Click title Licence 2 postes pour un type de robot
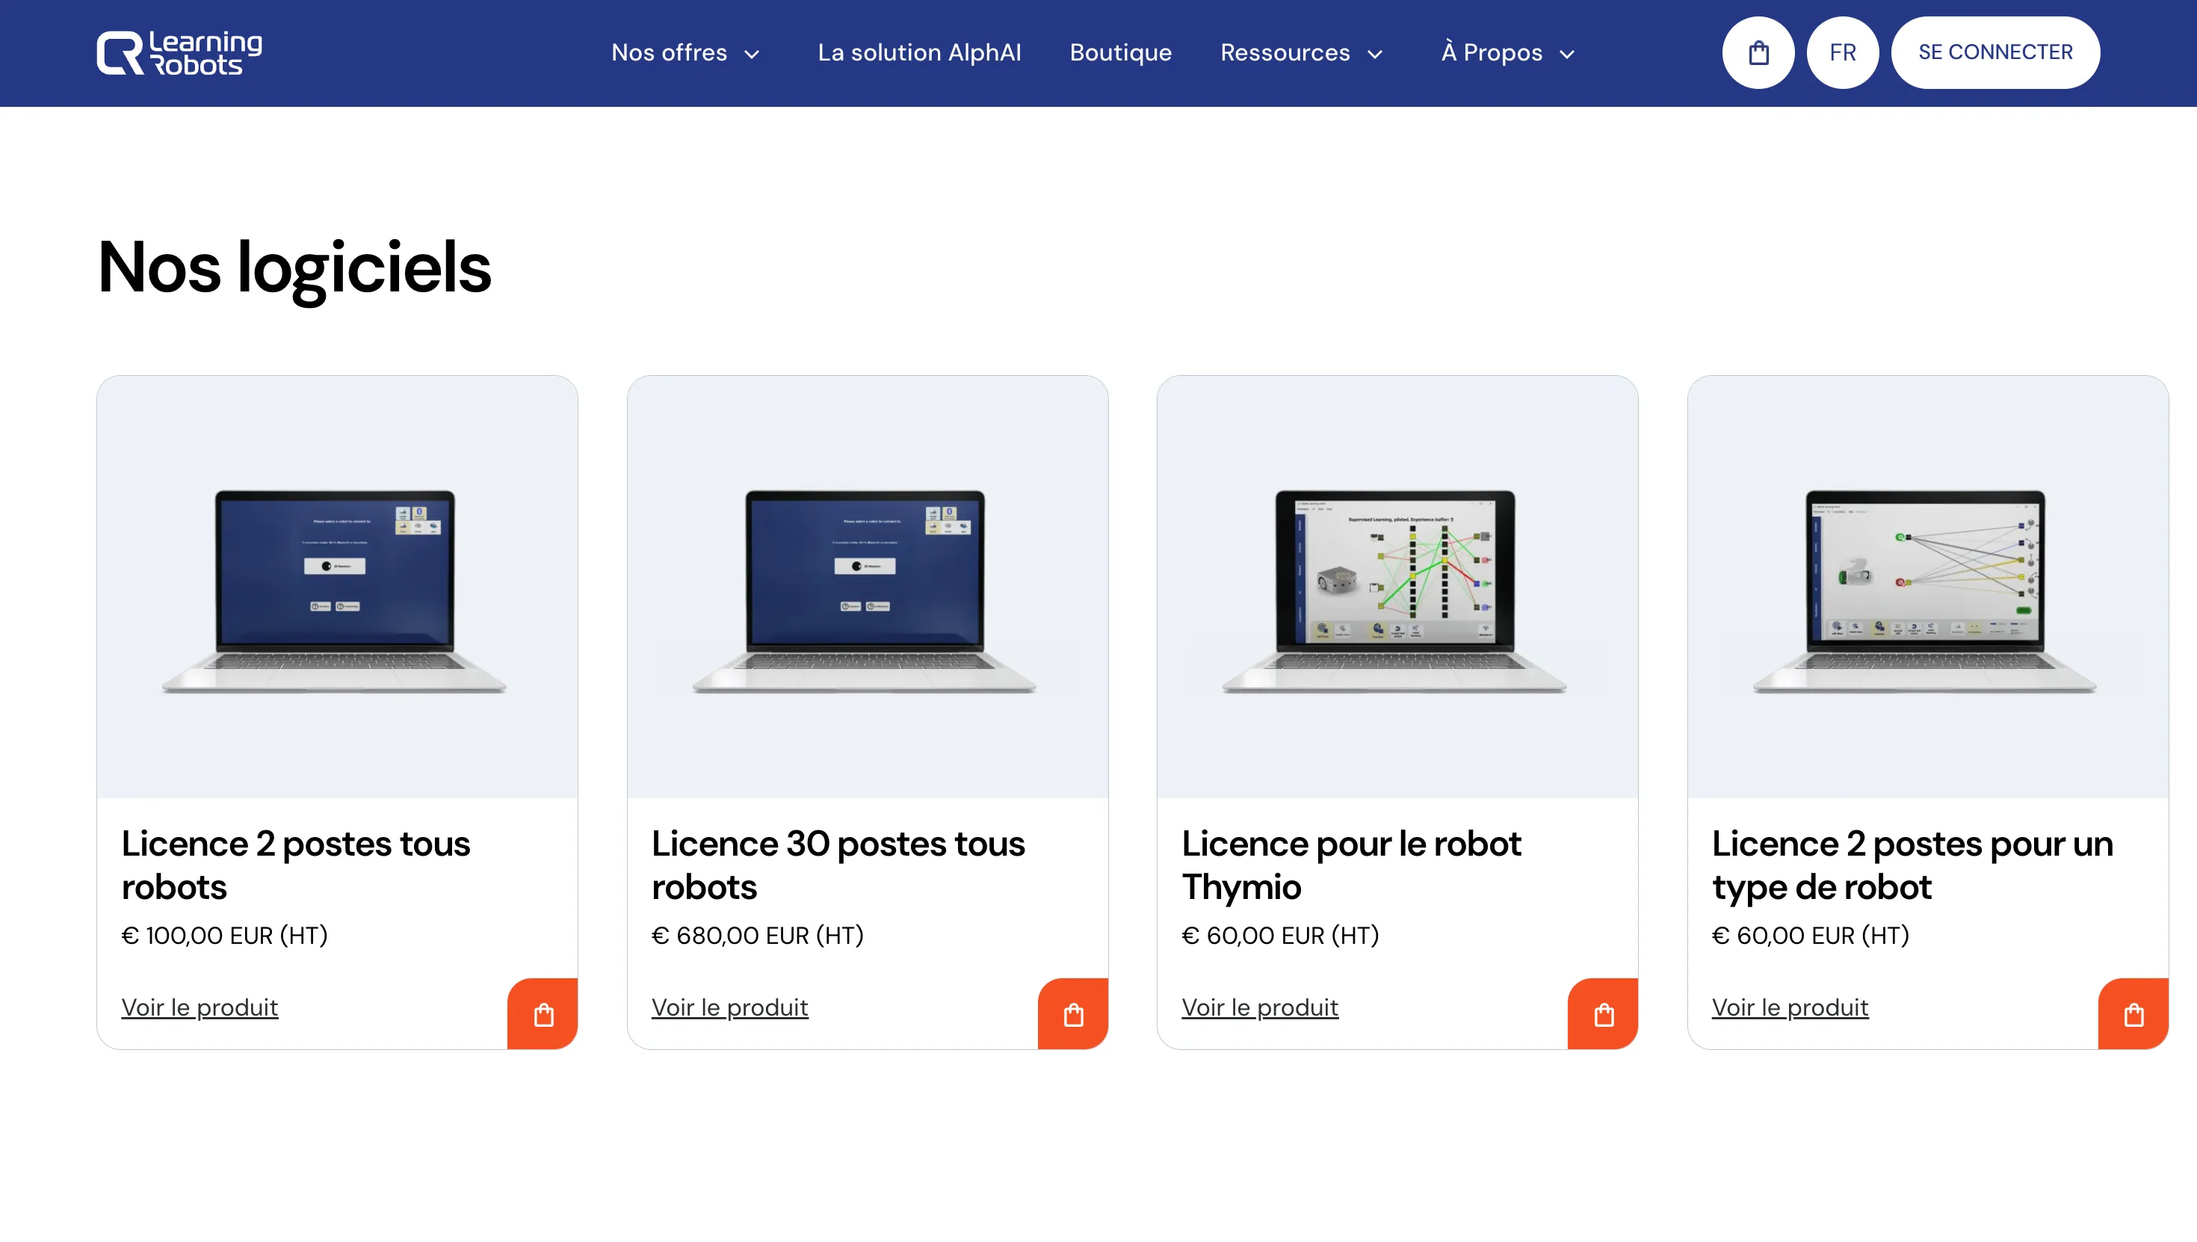The width and height of the screenshot is (2197, 1242). 1912,865
